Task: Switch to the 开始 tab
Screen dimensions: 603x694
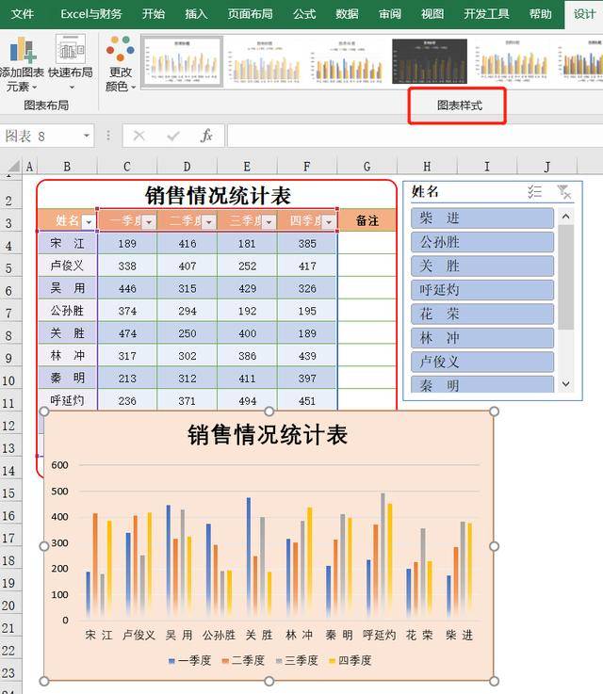Action: click(x=154, y=14)
